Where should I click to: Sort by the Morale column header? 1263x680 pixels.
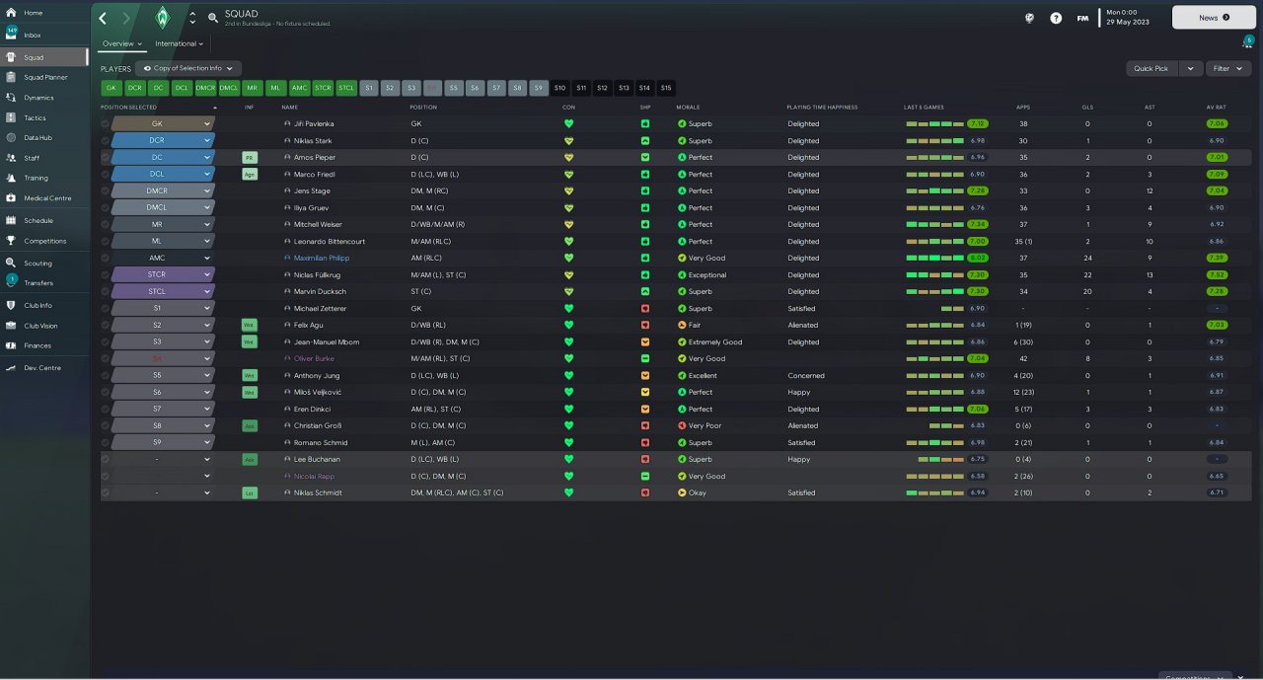click(688, 107)
